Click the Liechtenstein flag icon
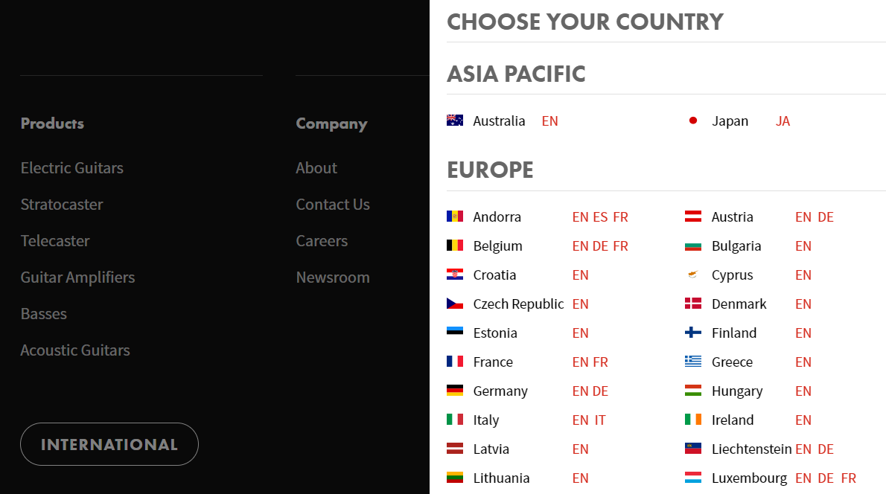 coord(692,449)
